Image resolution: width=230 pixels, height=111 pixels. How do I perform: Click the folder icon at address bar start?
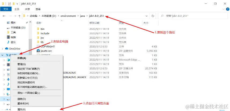point(24,16)
